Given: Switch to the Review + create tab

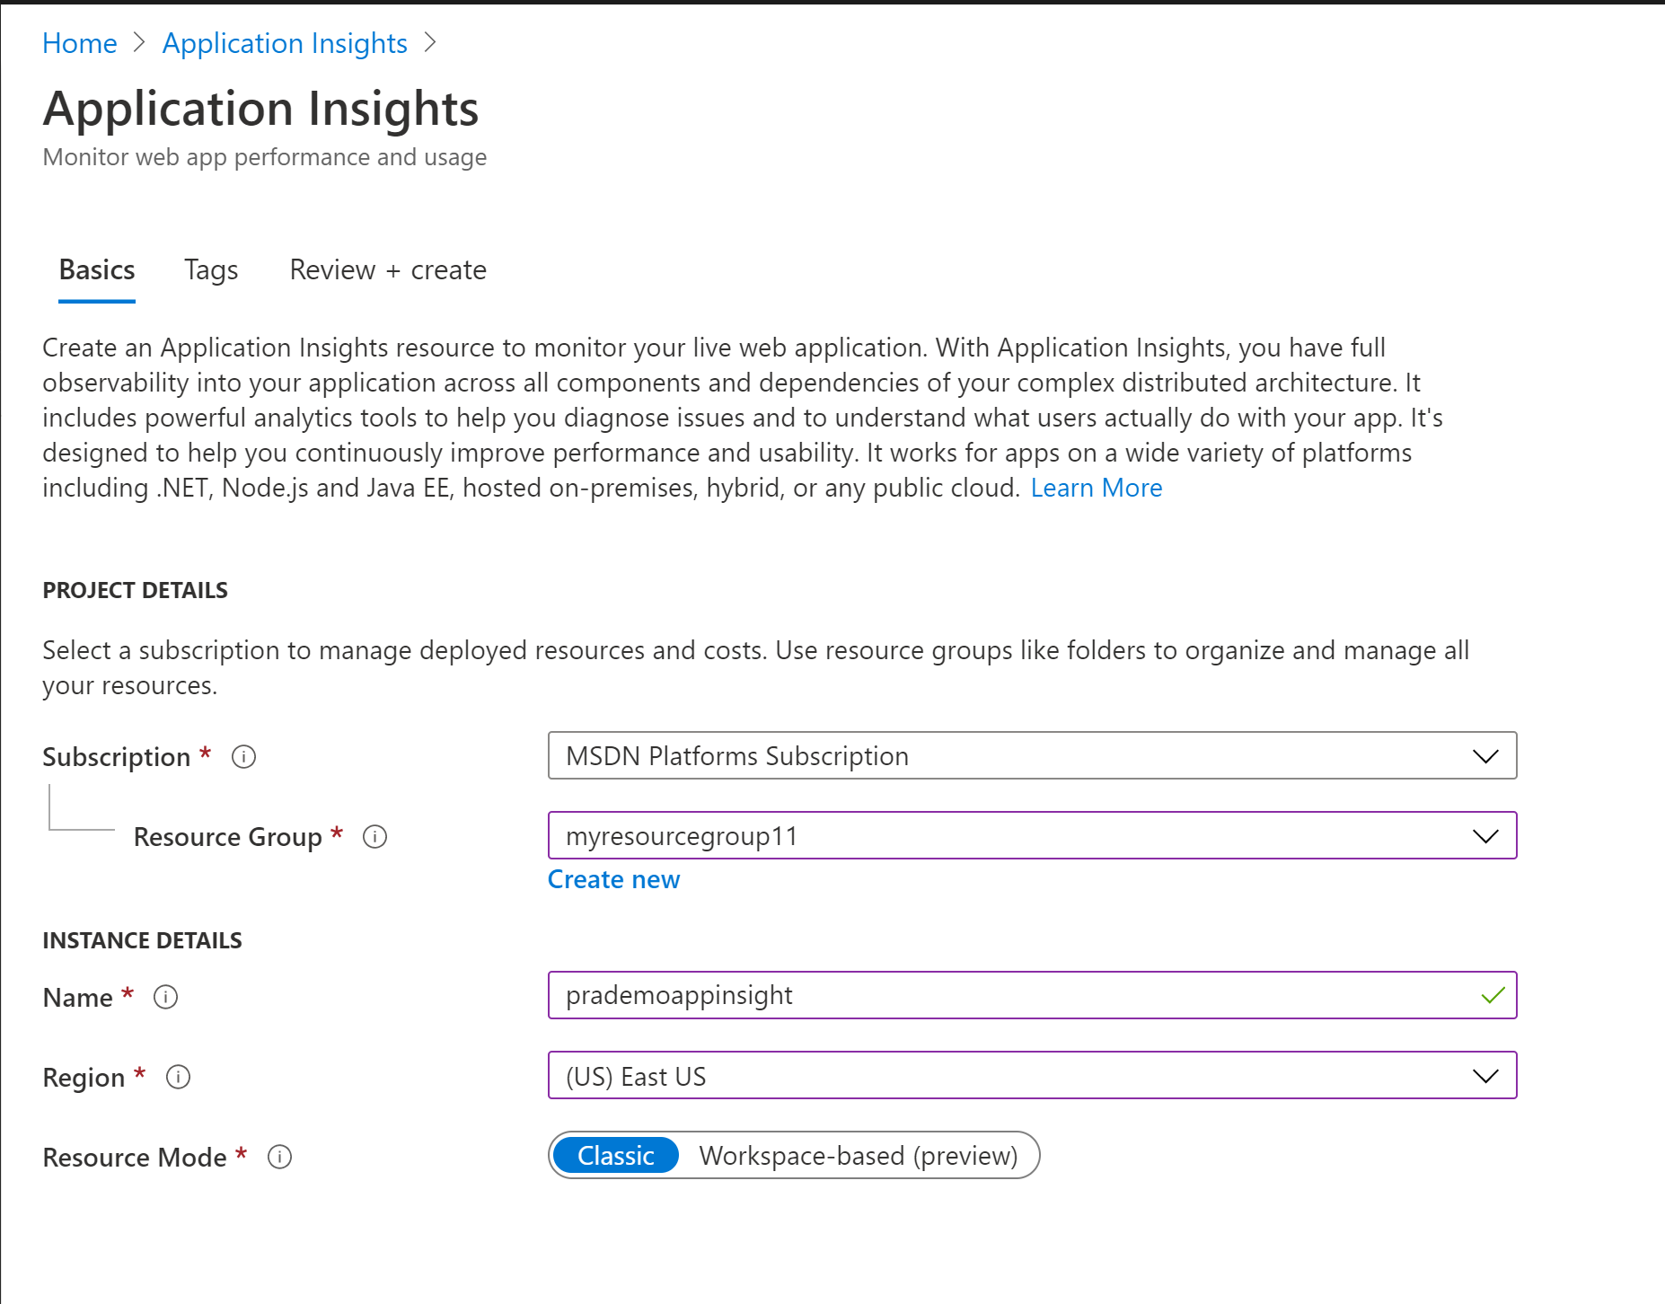Looking at the screenshot, I should pos(388,269).
